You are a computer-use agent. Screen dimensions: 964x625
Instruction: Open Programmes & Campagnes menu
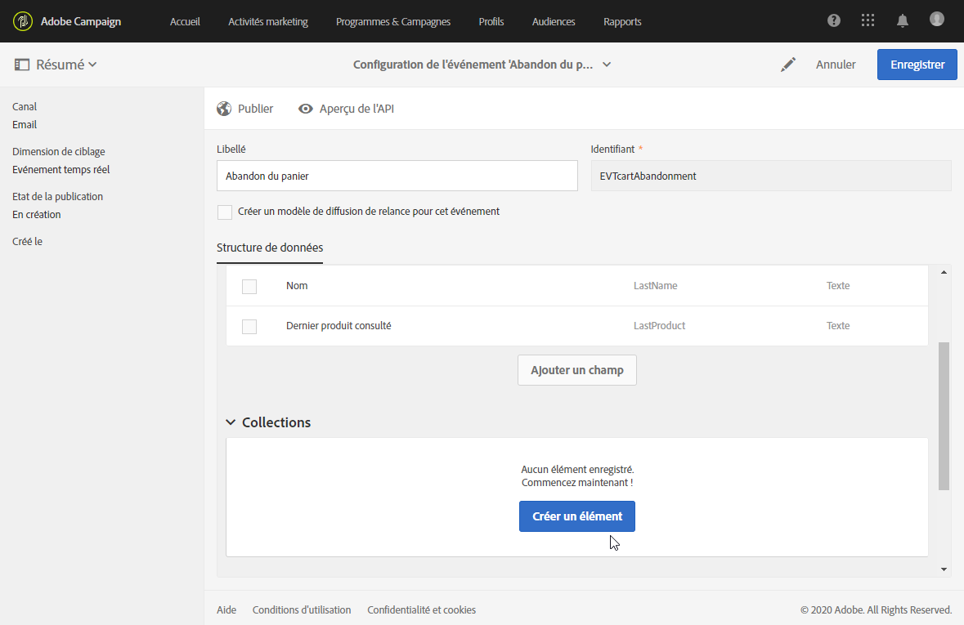392,21
